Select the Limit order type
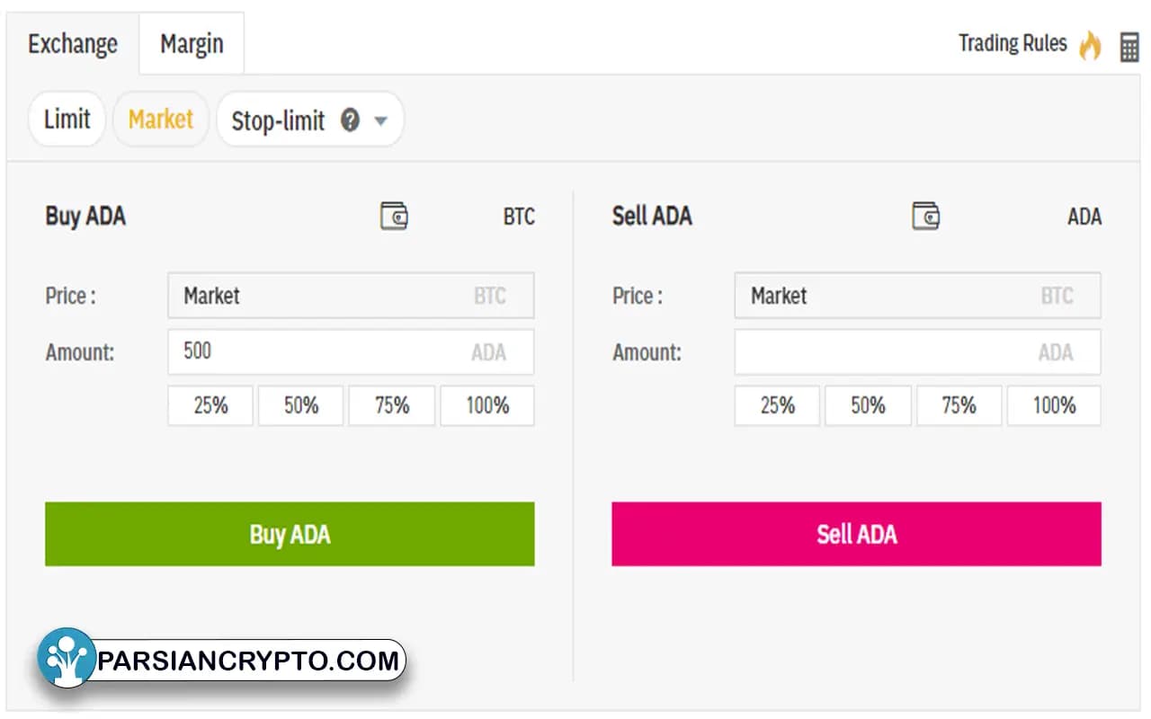Viewport: 1151px width, 719px height. coord(67,119)
